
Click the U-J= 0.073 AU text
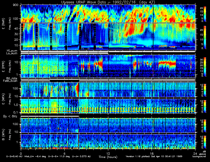click(x=81, y=156)
